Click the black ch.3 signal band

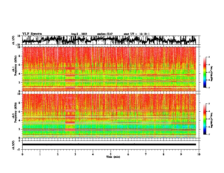pyautogui.click(x=109, y=144)
